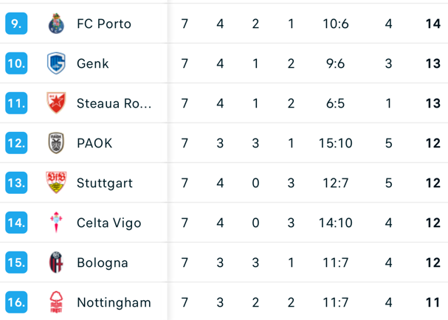Click the rank 12 position badge

[x=16, y=143]
